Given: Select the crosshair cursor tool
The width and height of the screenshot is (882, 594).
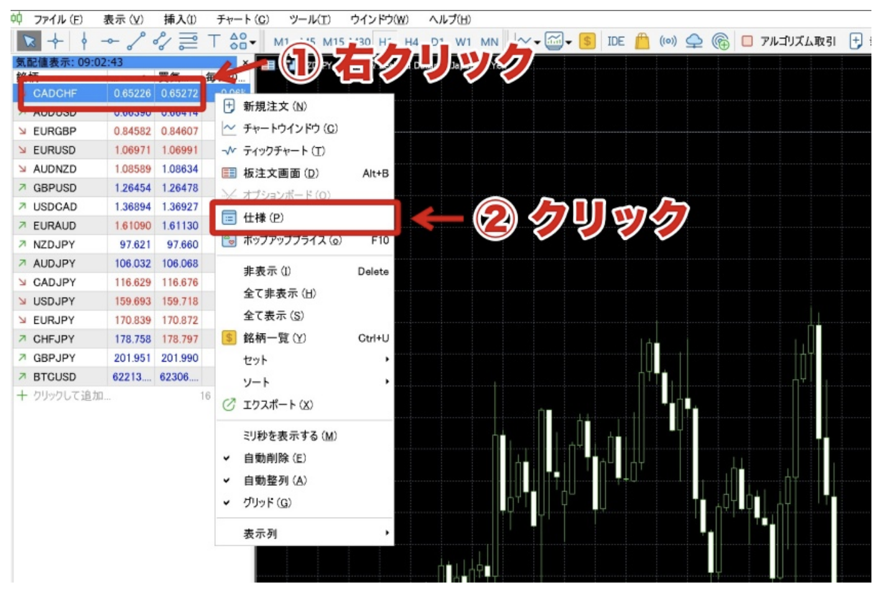Looking at the screenshot, I should (x=55, y=42).
